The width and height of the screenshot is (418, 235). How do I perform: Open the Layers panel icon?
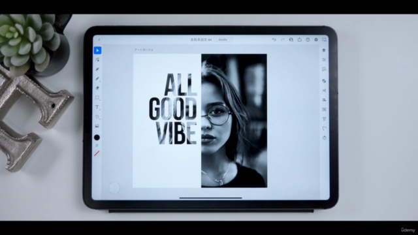pyautogui.click(x=324, y=50)
